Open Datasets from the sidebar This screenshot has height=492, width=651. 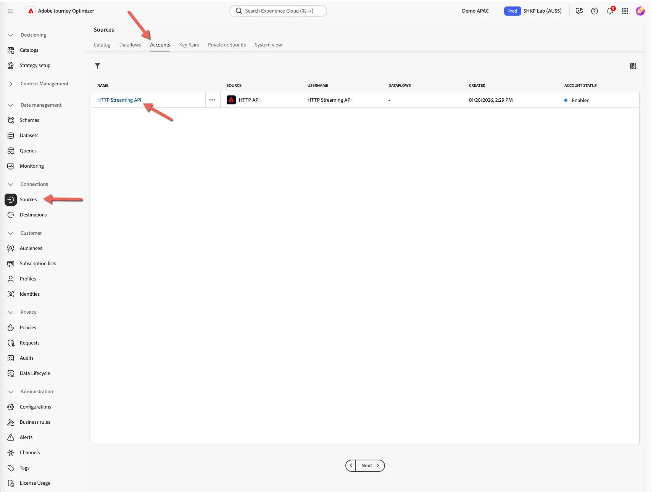click(29, 135)
